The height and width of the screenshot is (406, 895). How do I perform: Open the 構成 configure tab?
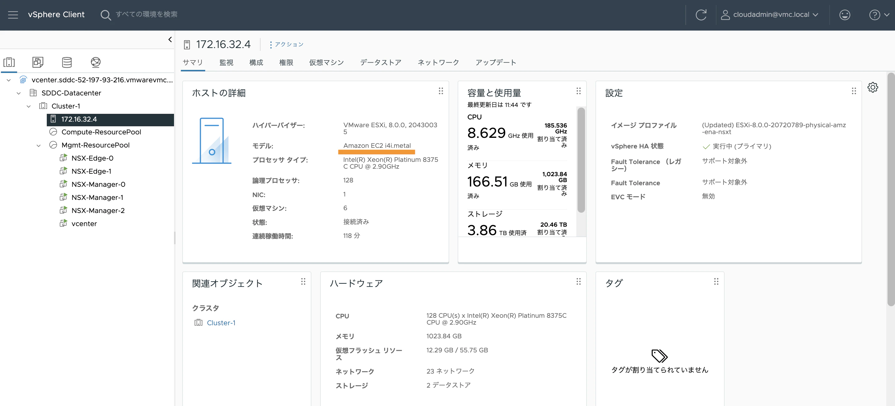coord(256,62)
